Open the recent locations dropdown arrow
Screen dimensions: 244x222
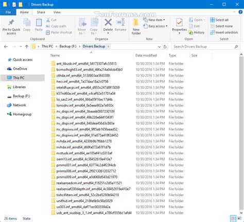(21, 46)
